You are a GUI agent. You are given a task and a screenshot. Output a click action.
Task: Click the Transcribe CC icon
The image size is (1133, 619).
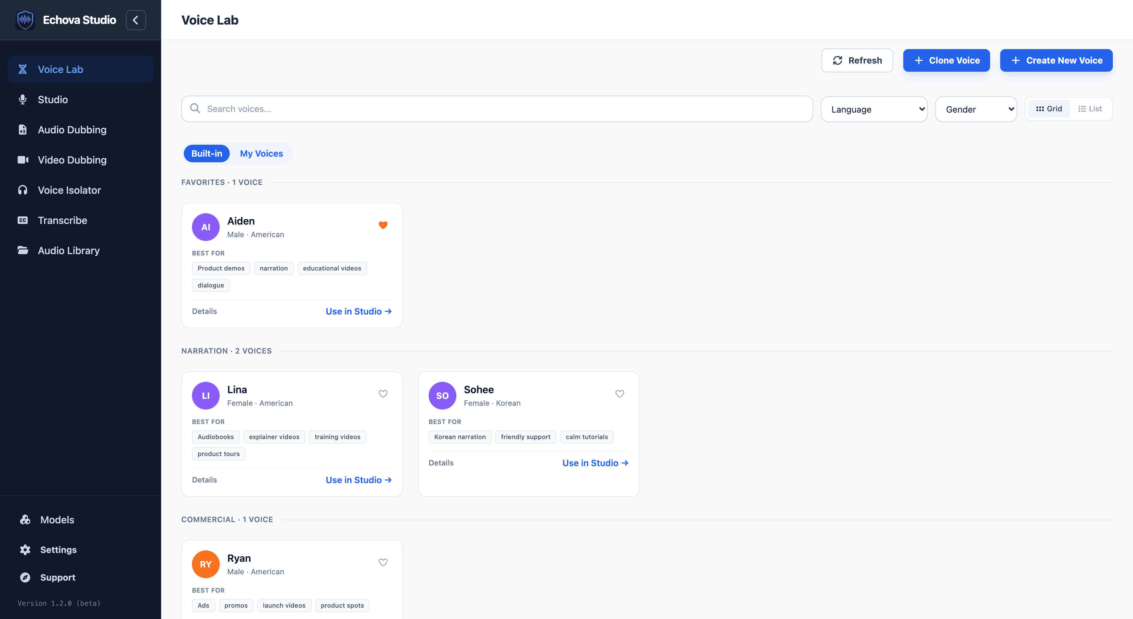click(x=22, y=220)
